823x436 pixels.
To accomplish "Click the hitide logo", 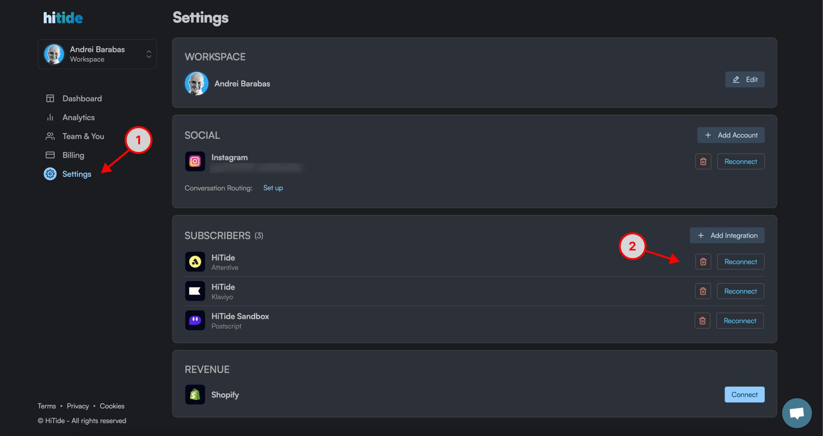I will point(63,18).
